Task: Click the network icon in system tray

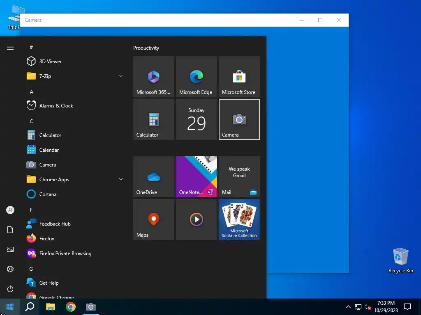Action: (x=358, y=307)
